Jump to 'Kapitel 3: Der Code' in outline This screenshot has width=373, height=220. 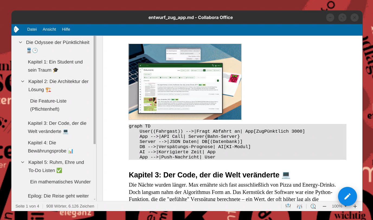point(57,127)
